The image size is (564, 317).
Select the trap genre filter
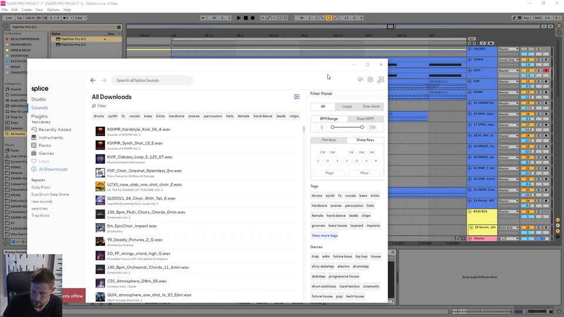pos(315,257)
